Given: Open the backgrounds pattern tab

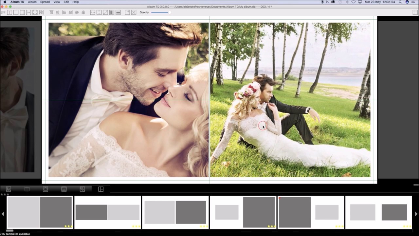Looking at the screenshot, I should (82, 189).
